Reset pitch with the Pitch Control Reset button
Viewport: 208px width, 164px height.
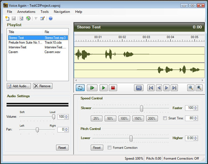click(97, 148)
